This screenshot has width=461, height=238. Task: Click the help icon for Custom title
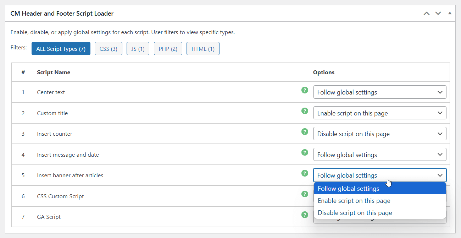pos(305,111)
